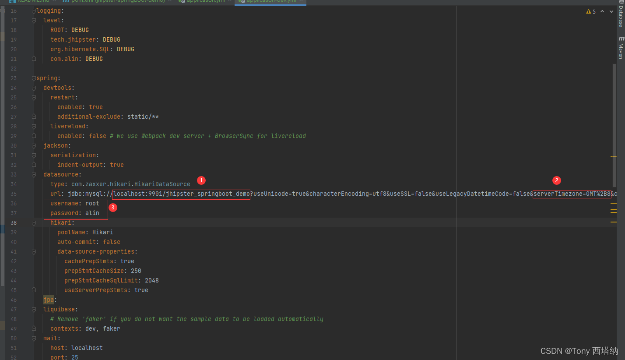Fold the datasource section
625x360 pixels.
coord(34,175)
